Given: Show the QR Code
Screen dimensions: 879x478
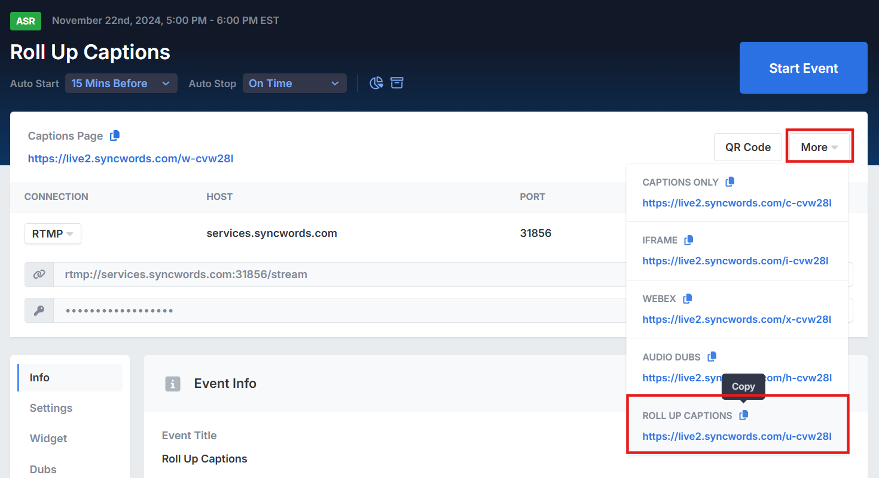Looking at the screenshot, I should click(x=747, y=147).
